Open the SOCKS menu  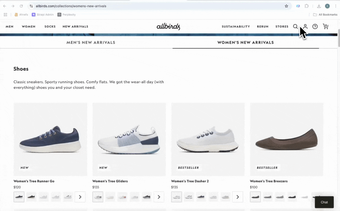coord(50,26)
